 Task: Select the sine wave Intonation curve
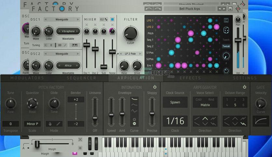(134, 111)
